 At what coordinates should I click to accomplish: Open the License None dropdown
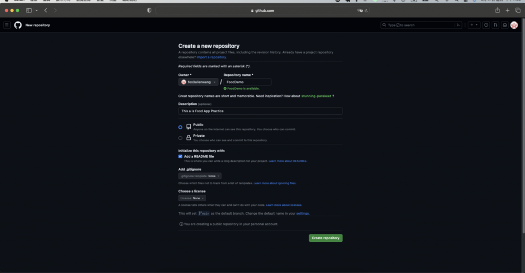192,198
